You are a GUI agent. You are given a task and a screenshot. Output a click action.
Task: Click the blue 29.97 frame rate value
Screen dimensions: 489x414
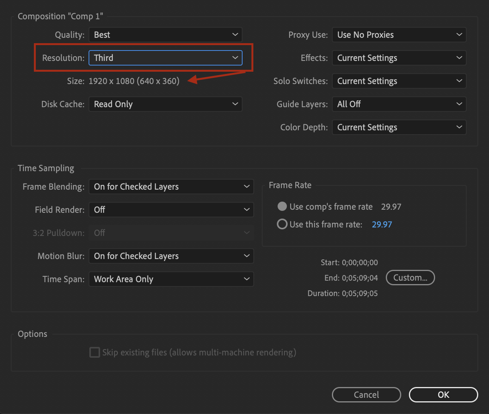pyautogui.click(x=382, y=224)
